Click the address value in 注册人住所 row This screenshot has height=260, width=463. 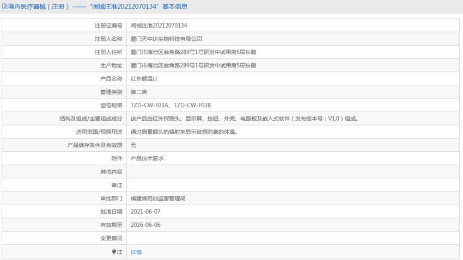(x=193, y=52)
